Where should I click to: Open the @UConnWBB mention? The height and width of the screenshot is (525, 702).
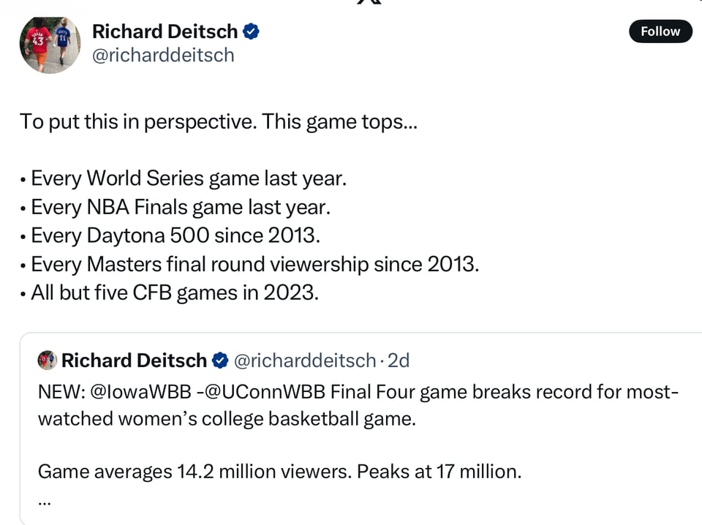(x=265, y=393)
